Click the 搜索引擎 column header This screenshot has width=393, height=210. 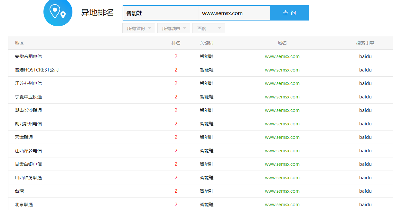[x=365, y=43]
